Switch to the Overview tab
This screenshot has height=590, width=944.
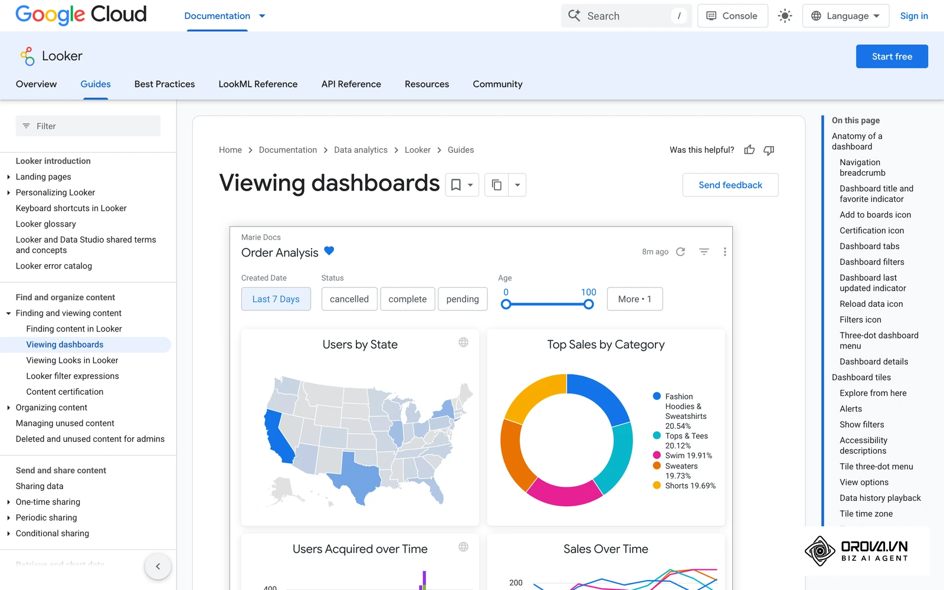[x=37, y=84]
